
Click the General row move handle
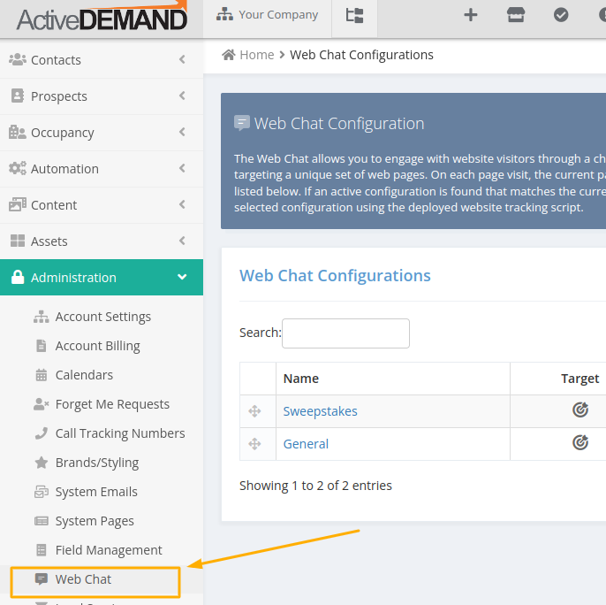254,444
